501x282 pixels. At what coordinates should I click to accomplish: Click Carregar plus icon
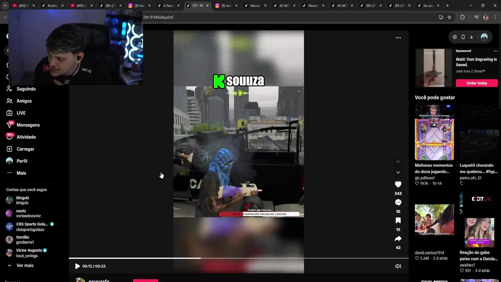click(x=9, y=149)
